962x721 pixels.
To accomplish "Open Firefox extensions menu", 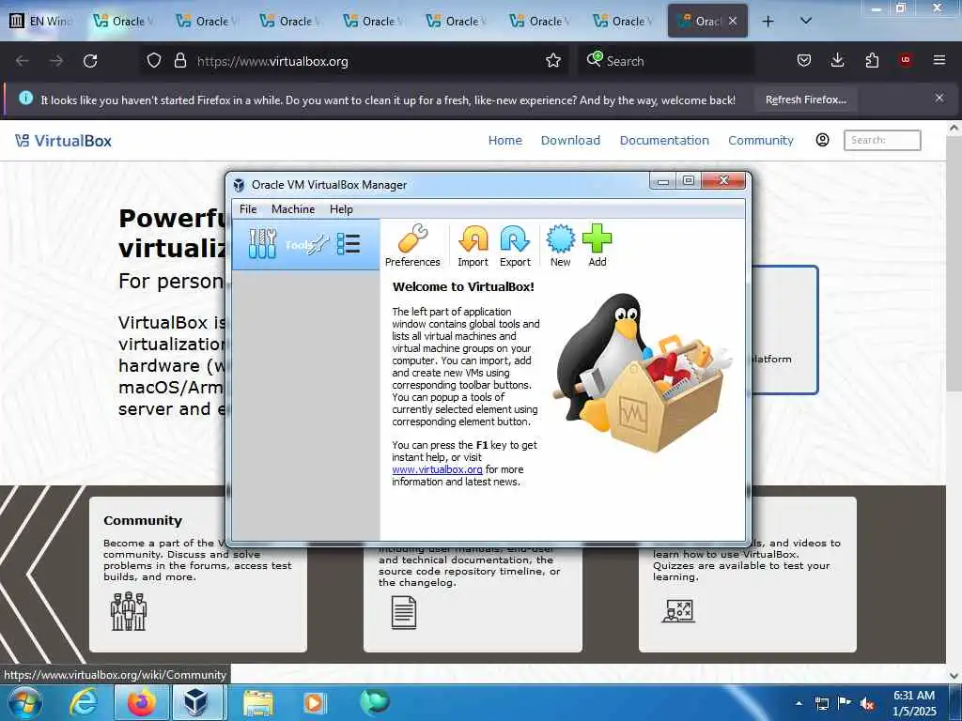I will 872,61.
